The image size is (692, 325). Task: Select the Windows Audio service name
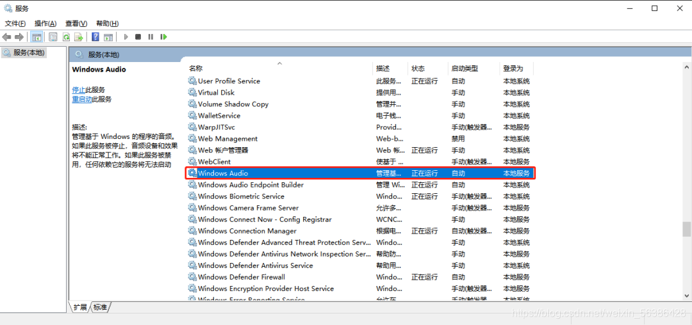[223, 173]
